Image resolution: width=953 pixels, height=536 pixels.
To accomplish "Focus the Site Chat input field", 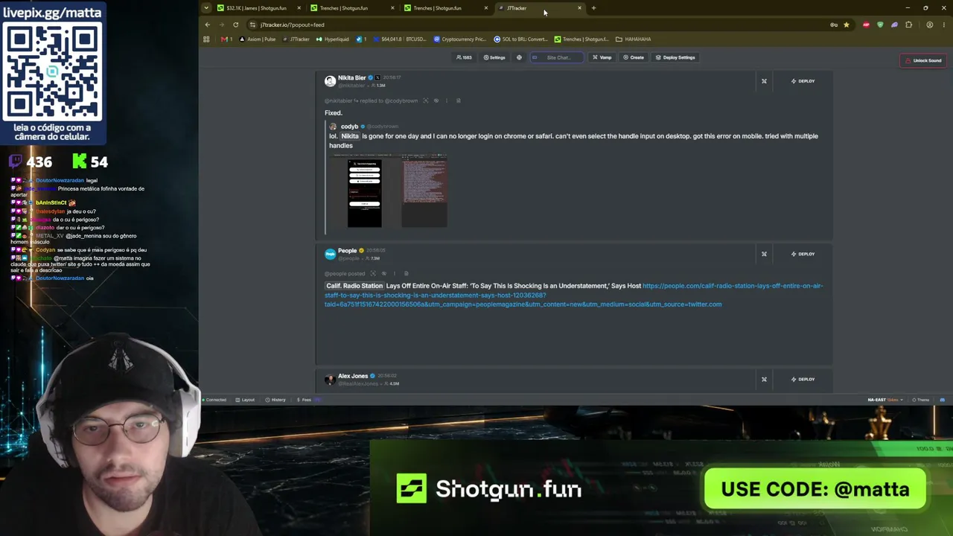I will pos(557,57).
